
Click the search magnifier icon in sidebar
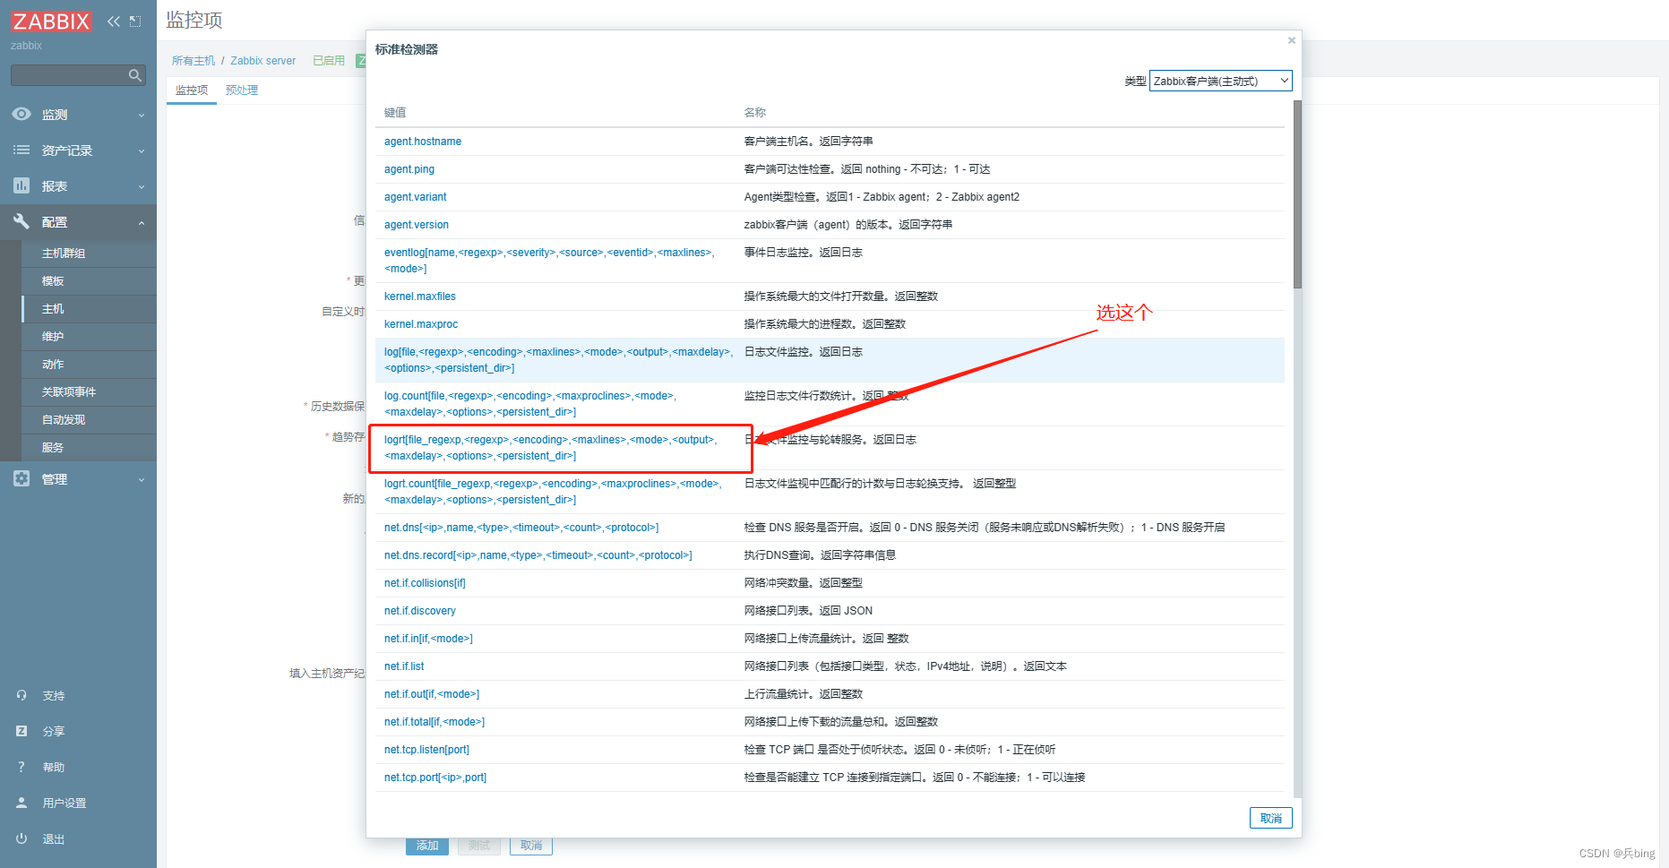[135, 75]
